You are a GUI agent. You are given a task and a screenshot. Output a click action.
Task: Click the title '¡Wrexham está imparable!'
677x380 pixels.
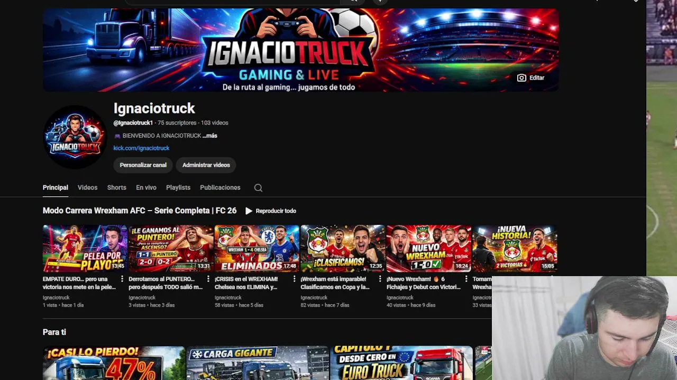click(335, 283)
